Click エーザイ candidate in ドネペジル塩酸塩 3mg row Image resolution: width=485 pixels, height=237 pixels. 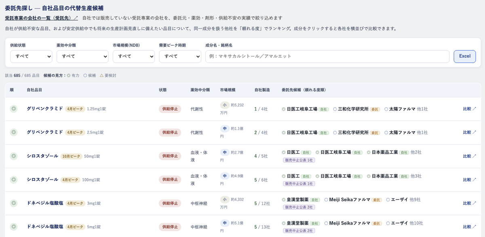coord(399,199)
